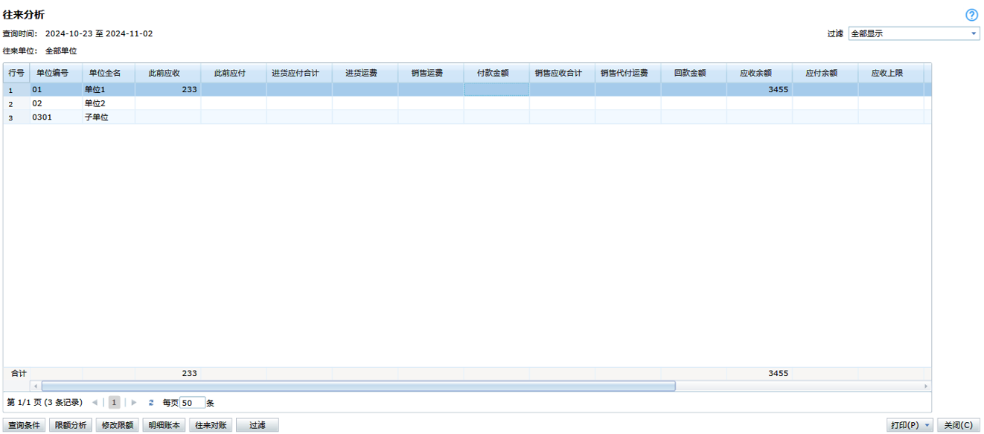The height and width of the screenshot is (434, 984).
Task: Expand the 过滤 filter dropdown 全部显示
Action: (x=974, y=33)
